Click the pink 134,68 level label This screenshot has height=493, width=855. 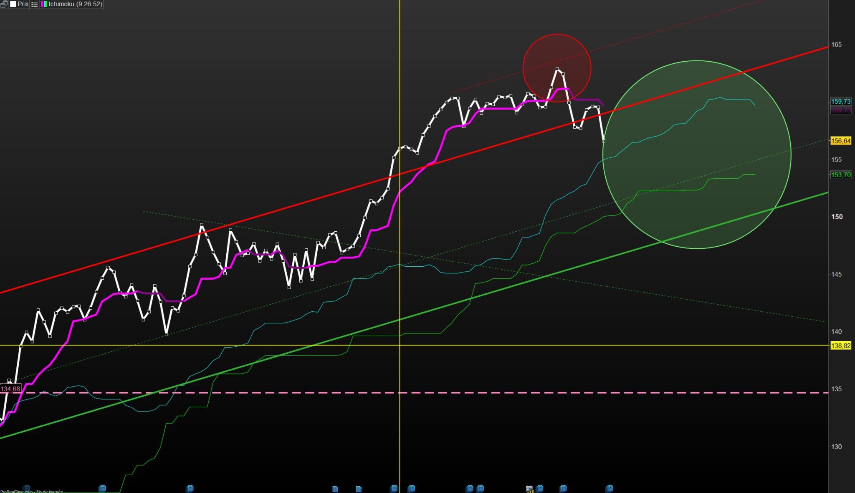tap(10, 389)
